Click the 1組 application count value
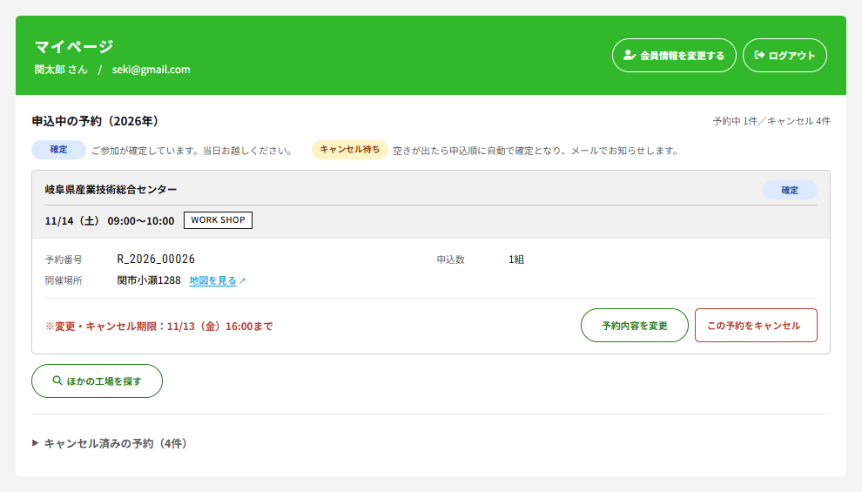Image resolution: width=862 pixels, height=492 pixels. (516, 259)
